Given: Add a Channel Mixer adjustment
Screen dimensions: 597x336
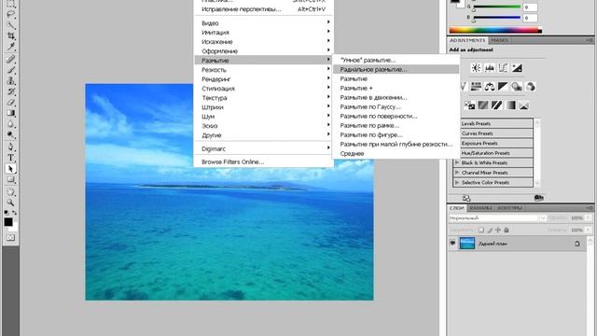Looking at the screenshot, I should [x=531, y=87].
